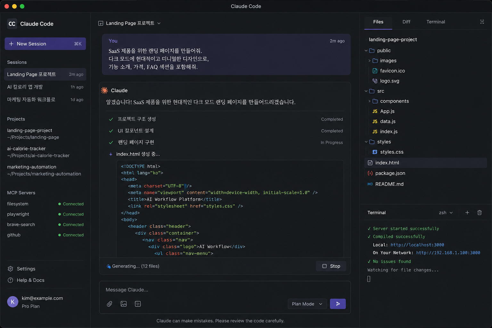Screen dimensions: 492x328
Task: Click the session document icon beside Landing Page title
Action: tap(101, 23)
